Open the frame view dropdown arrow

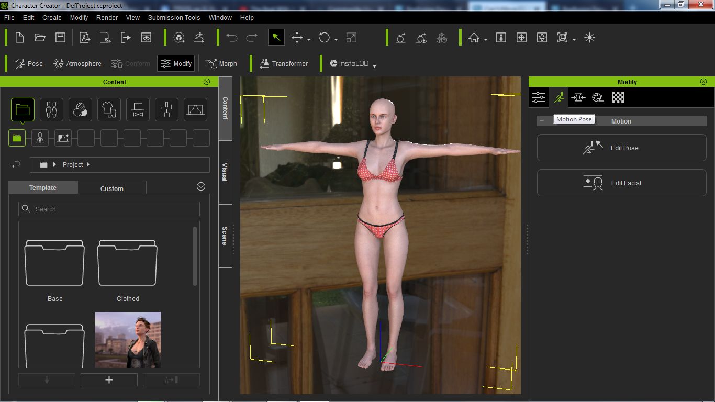(574, 40)
